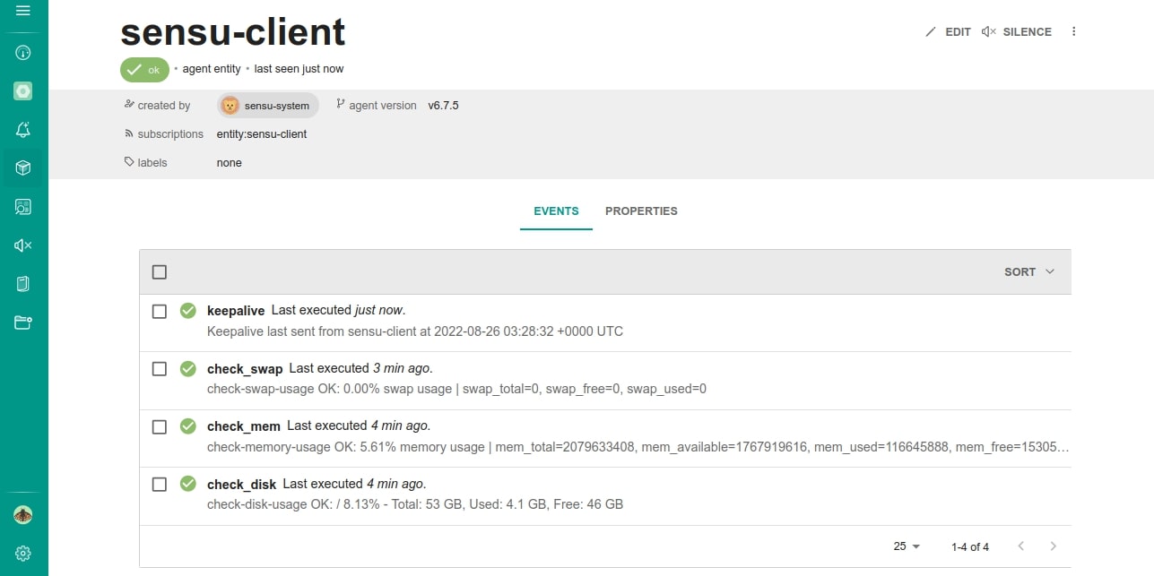Click the sensu-system creator chip
1154x576 pixels.
click(x=268, y=106)
